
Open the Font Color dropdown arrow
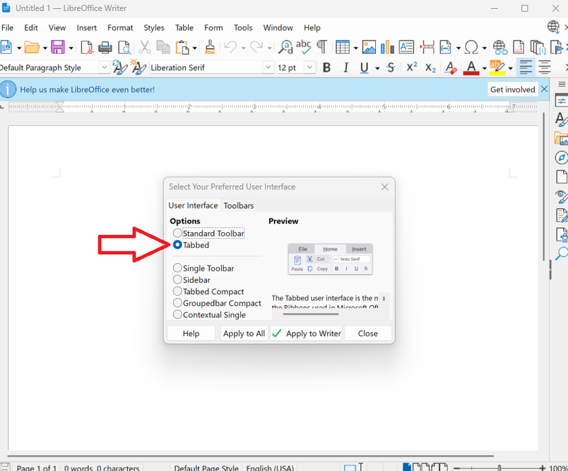point(484,68)
